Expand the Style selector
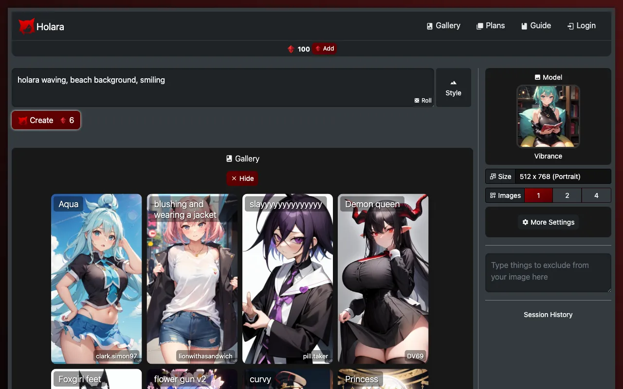Viewport: 623px width, 389px height. (x=453, y=88)
